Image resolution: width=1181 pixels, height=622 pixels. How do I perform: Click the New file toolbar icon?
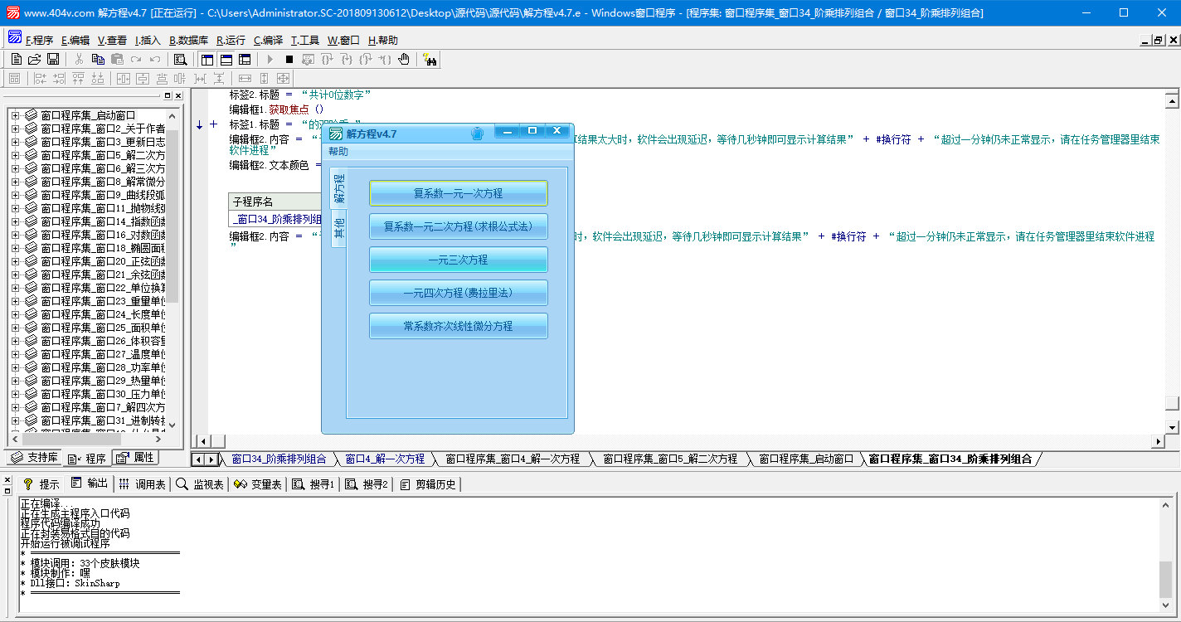point(16,59)
